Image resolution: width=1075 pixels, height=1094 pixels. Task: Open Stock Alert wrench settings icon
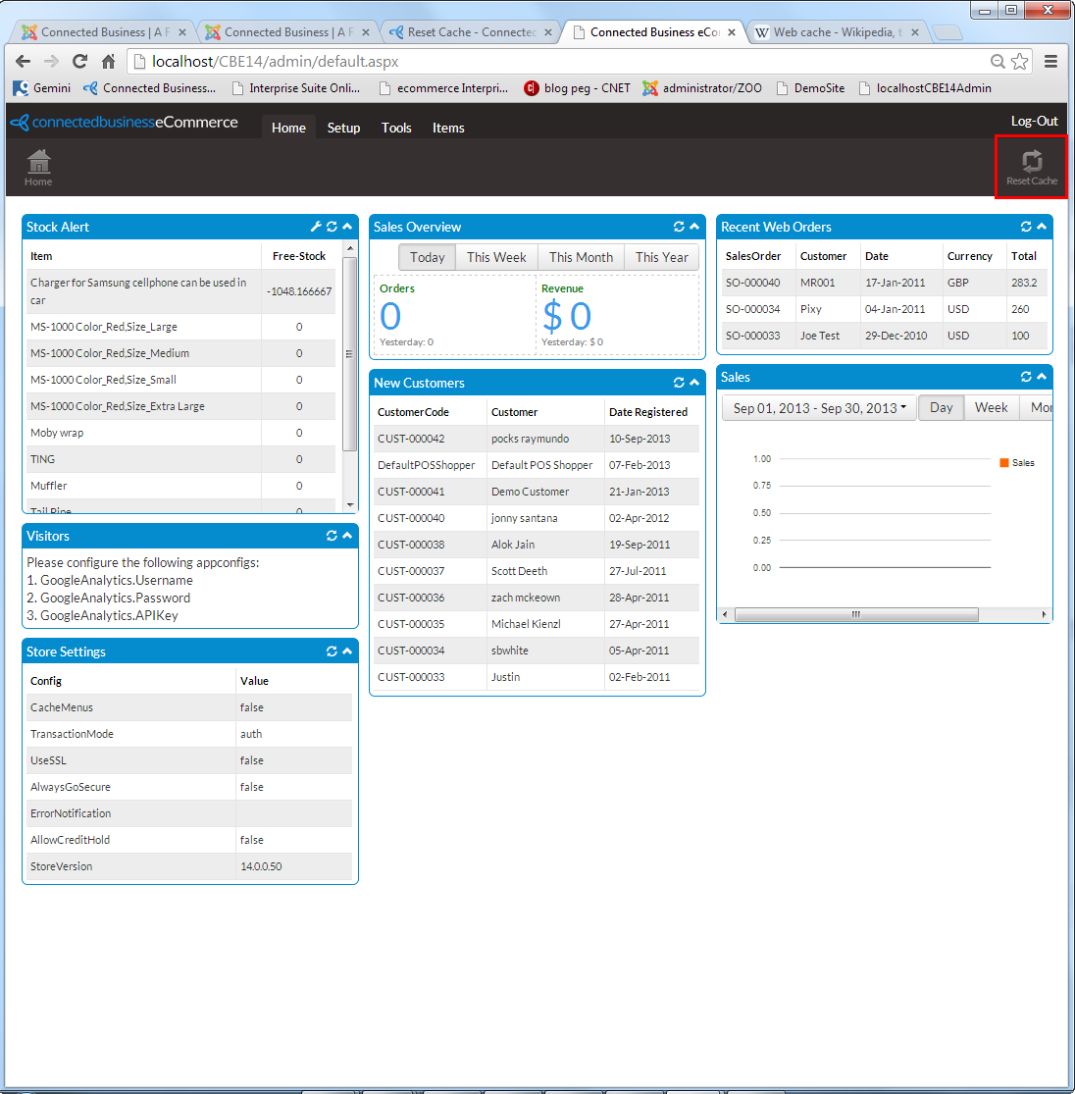pos(316,227)
